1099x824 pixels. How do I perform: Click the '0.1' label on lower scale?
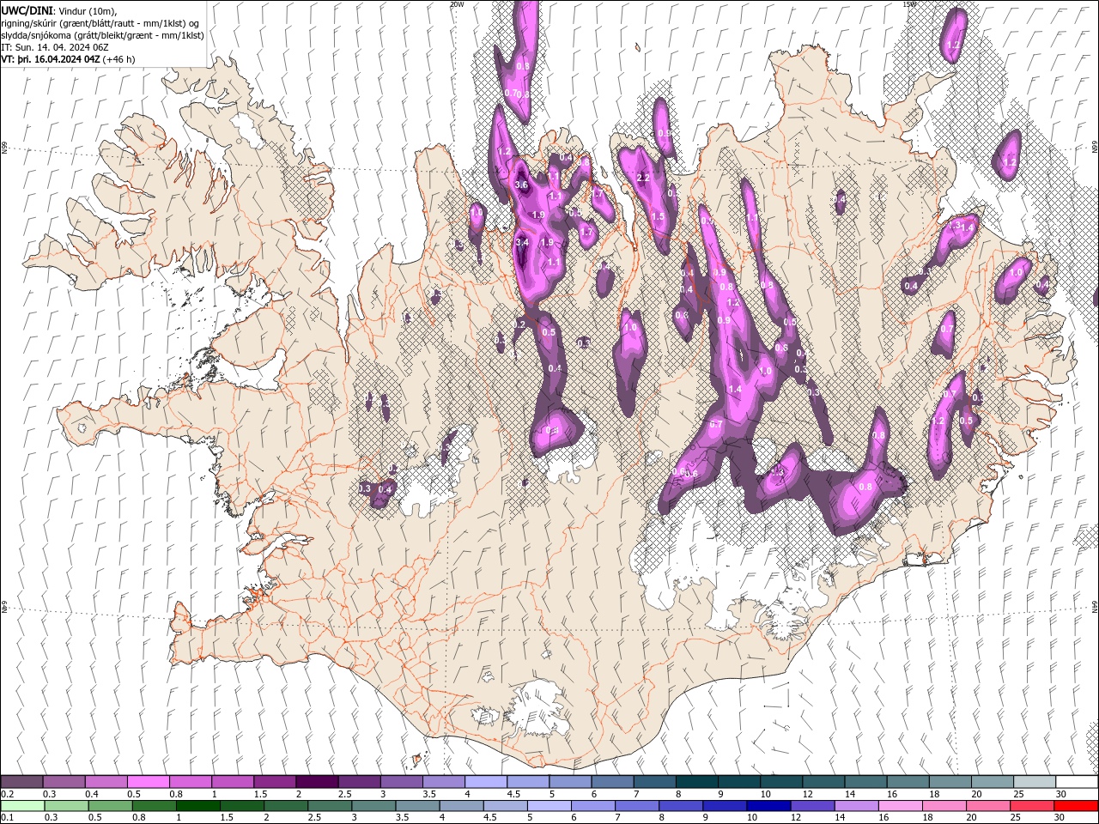[7, 818]
